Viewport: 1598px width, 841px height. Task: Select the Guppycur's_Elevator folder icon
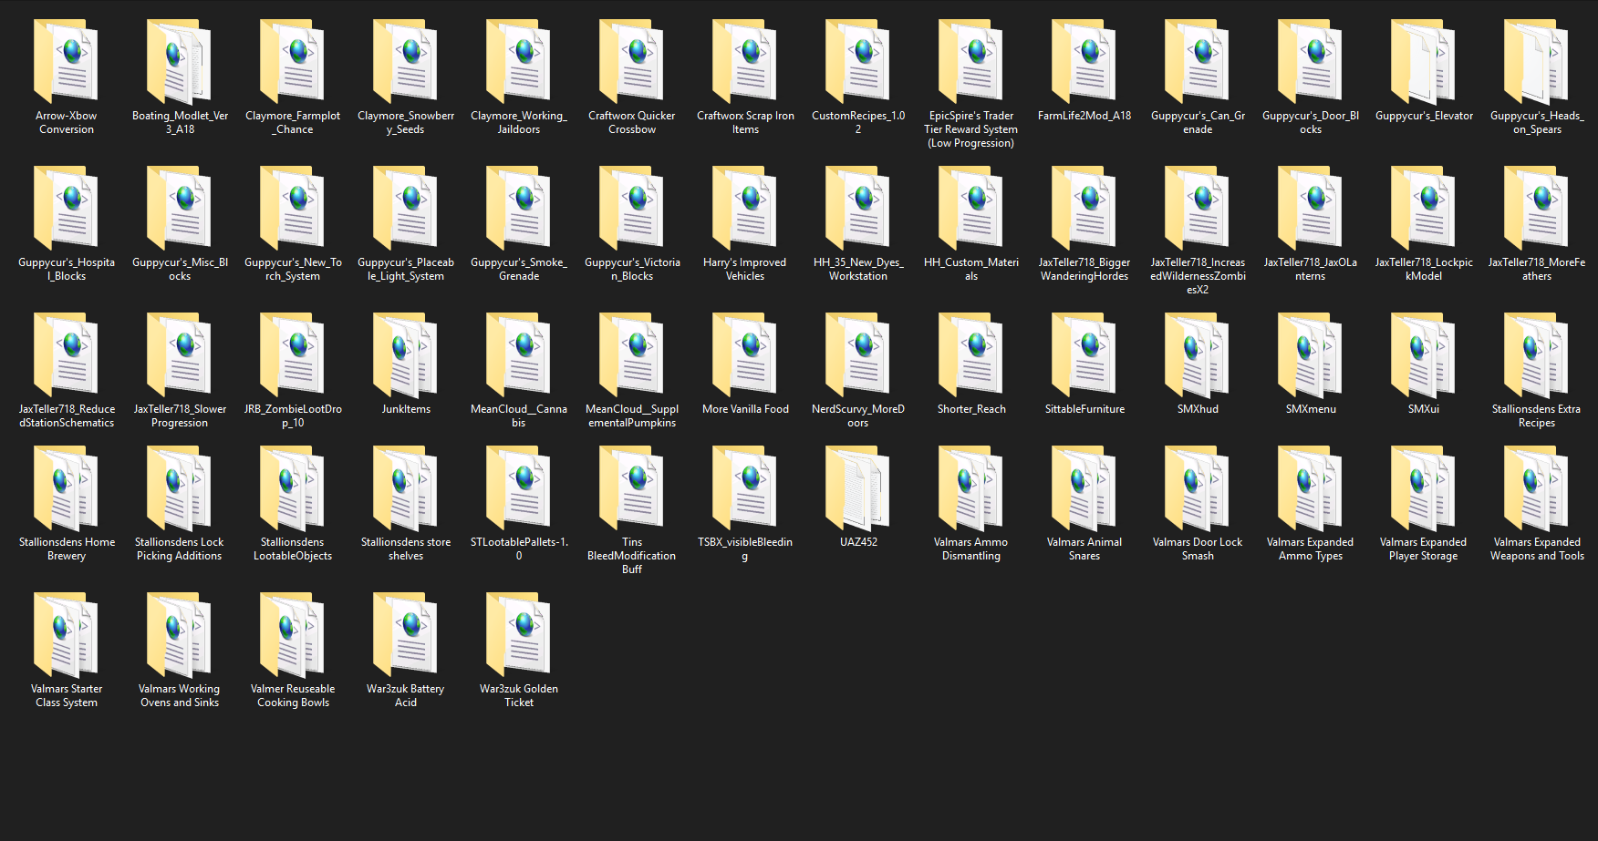(1424, 62)
